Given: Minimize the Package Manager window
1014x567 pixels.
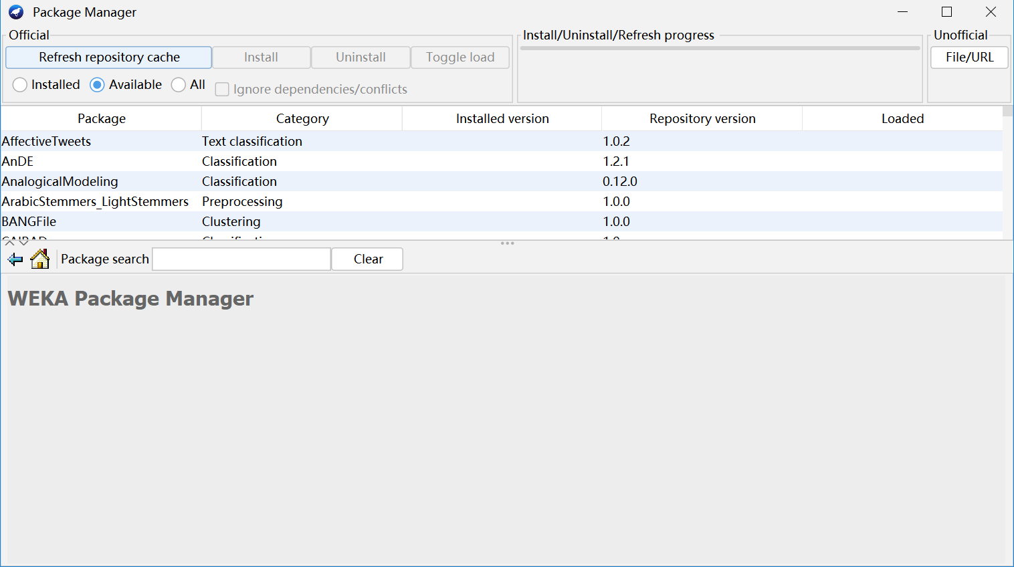Looking at the screenshot, I should tap(902, 12).
